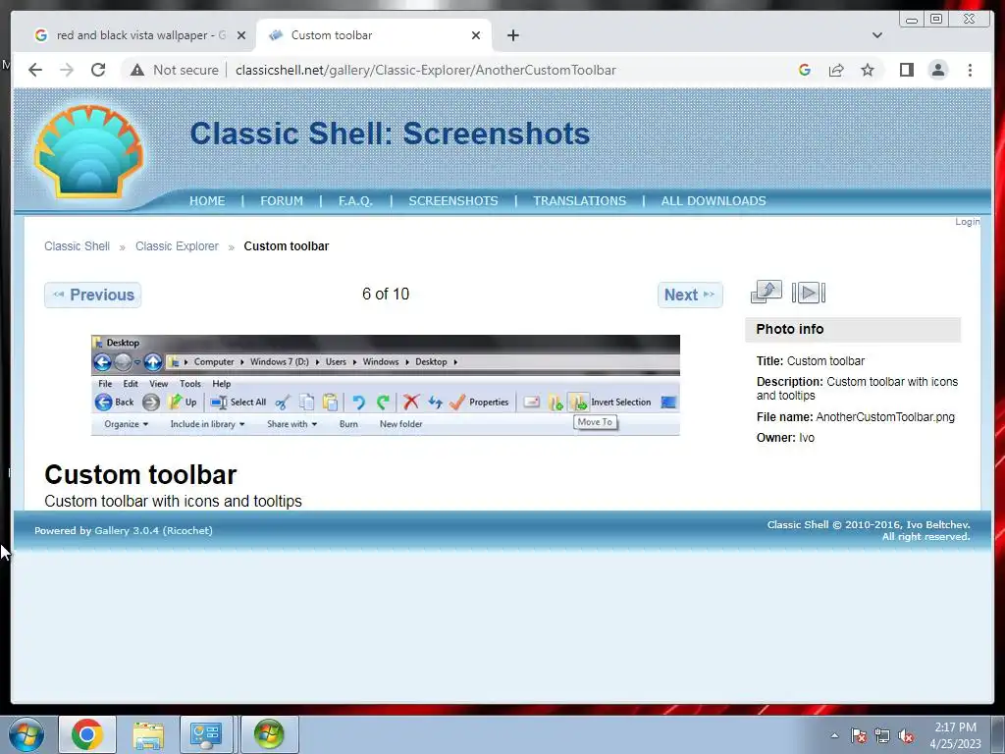The image size is (1005, 754).
Task: Open SCREENSHOTS in the site navigation
Action: (x=453, y=200)
